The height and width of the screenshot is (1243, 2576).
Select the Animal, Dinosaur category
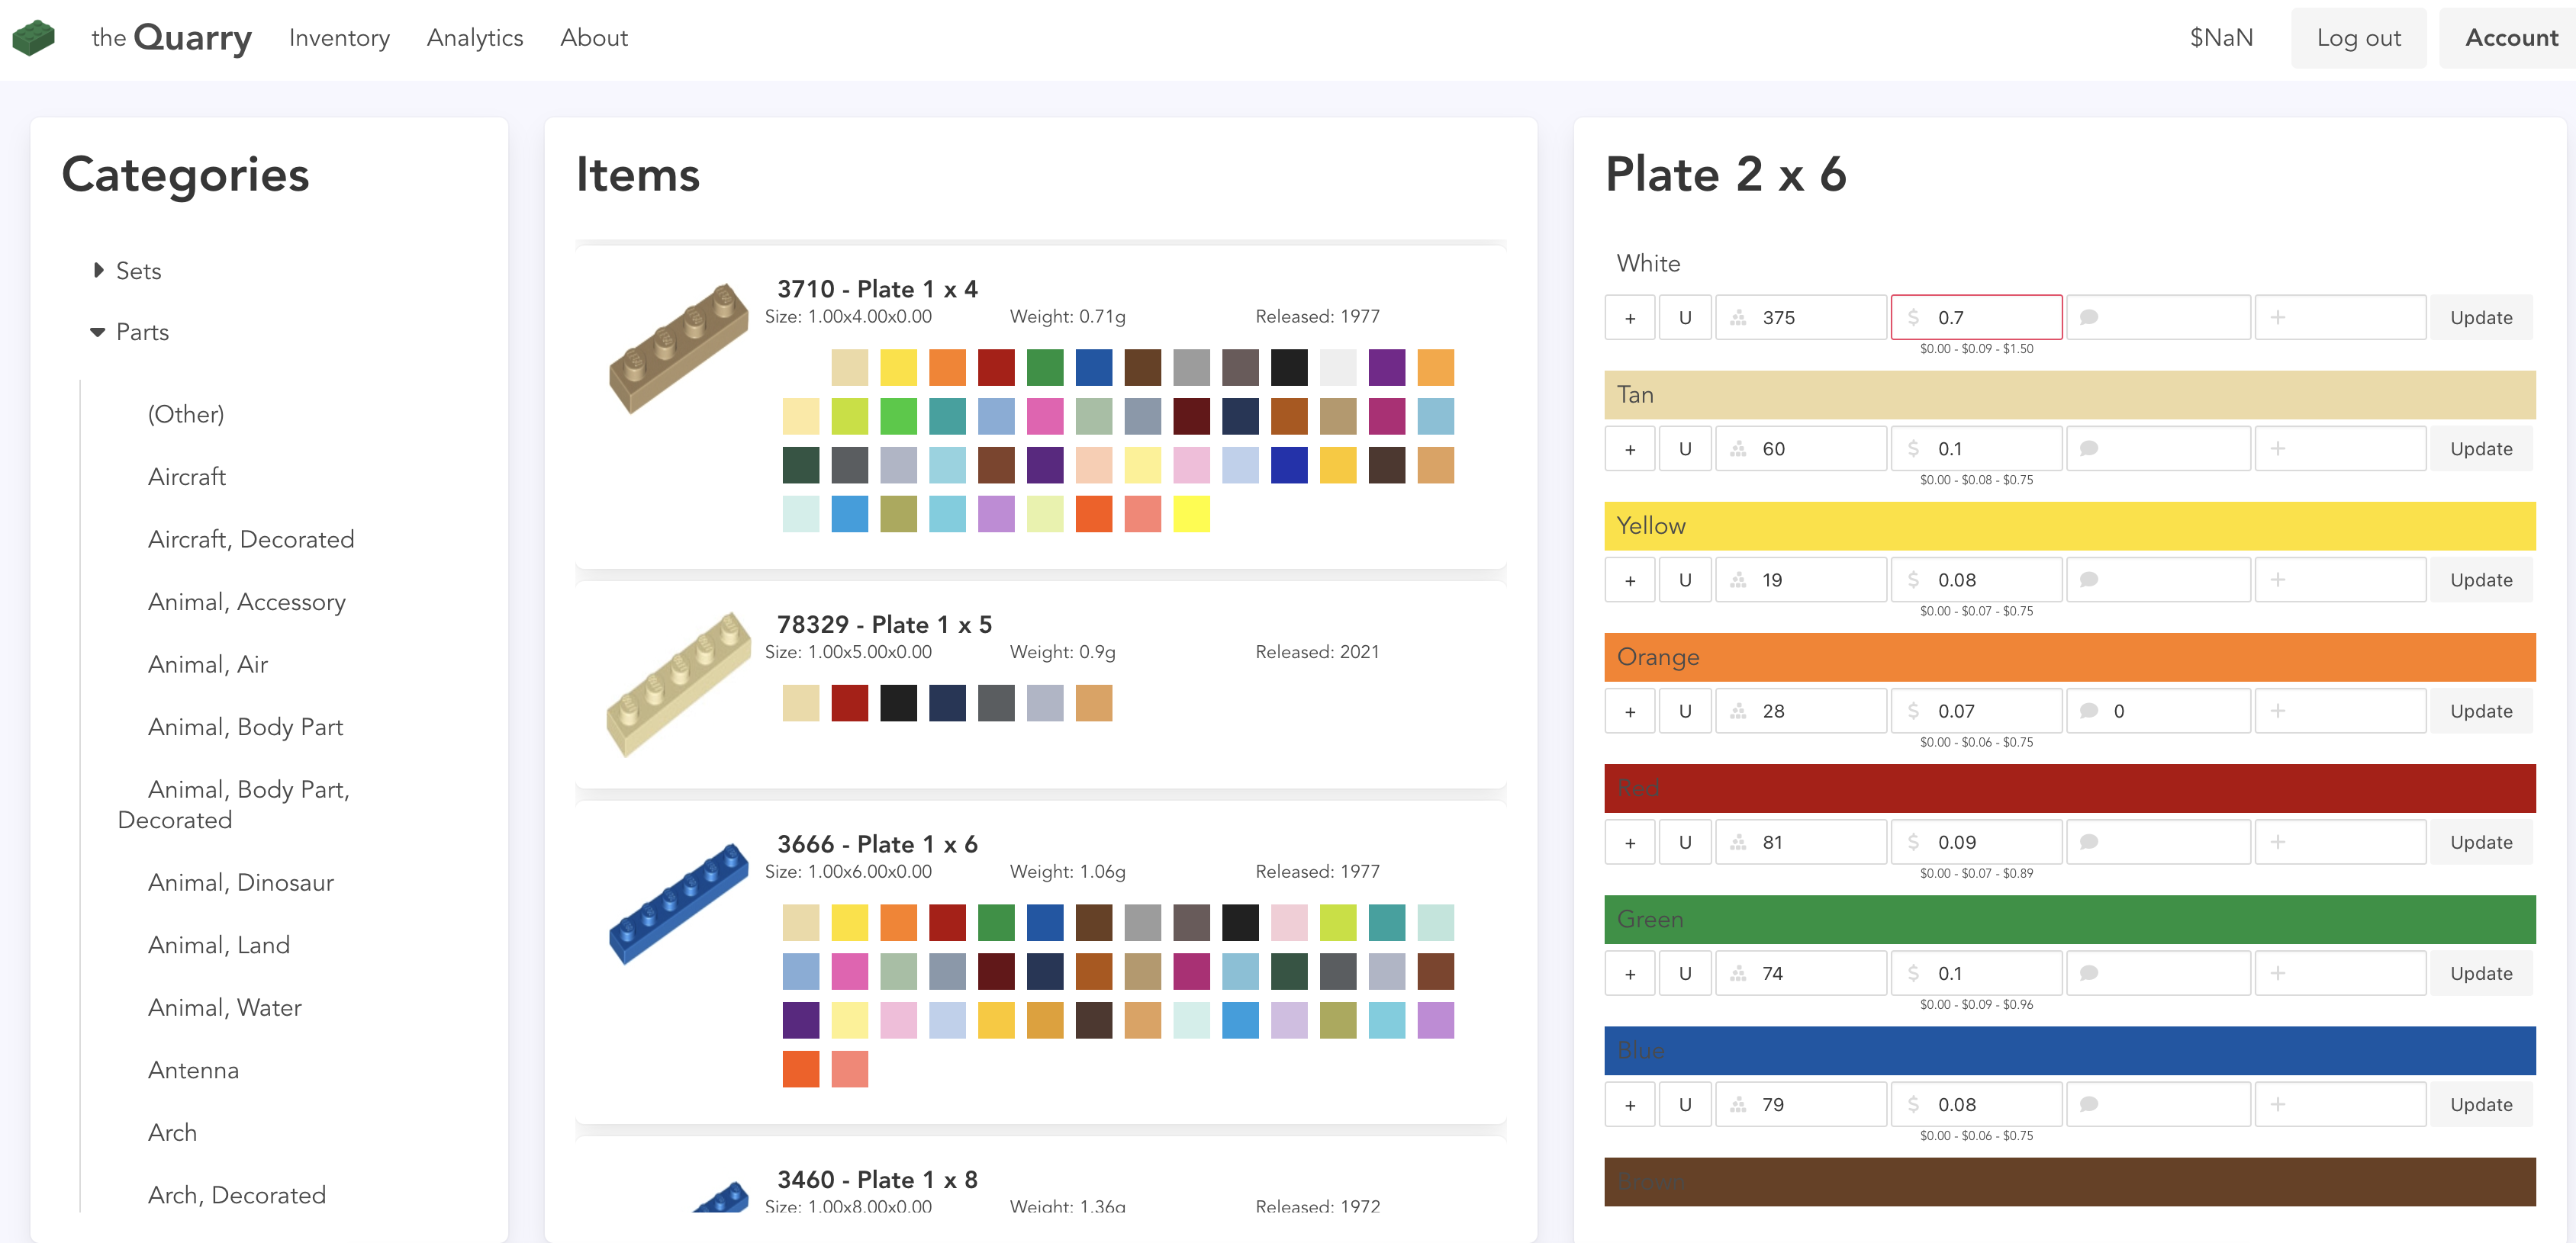coord(240,882)
